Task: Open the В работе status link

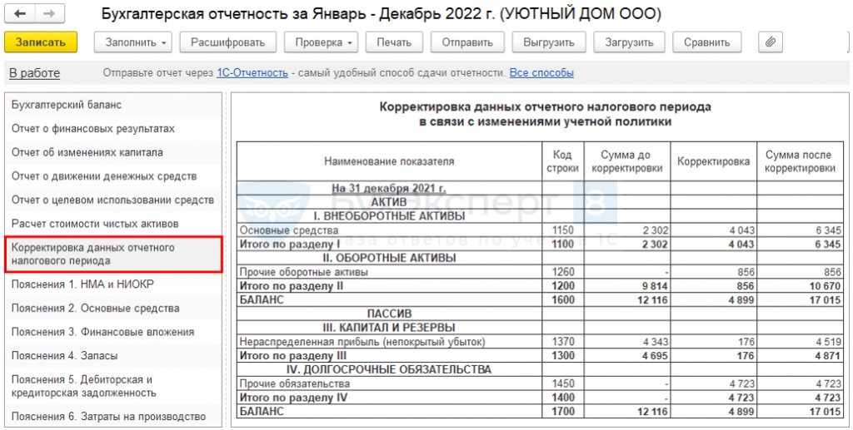Action: [x=35, y=73]
